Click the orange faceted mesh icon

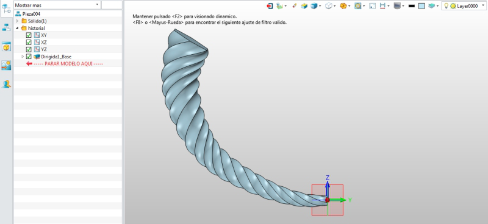coord(343,6)
